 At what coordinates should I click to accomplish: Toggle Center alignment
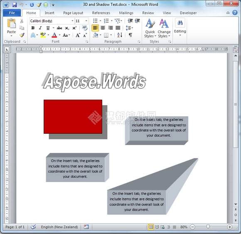pos(103,28)
